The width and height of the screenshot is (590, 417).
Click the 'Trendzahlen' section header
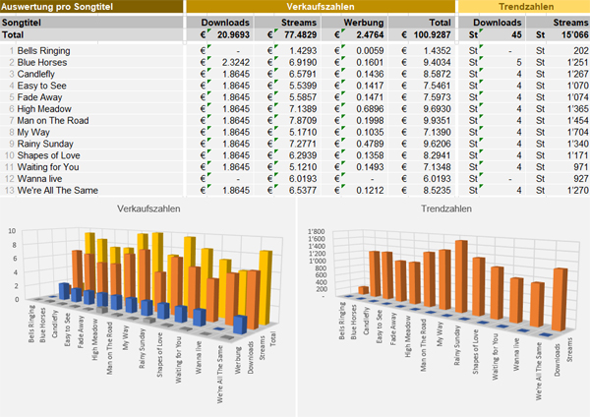pos(524,7)
